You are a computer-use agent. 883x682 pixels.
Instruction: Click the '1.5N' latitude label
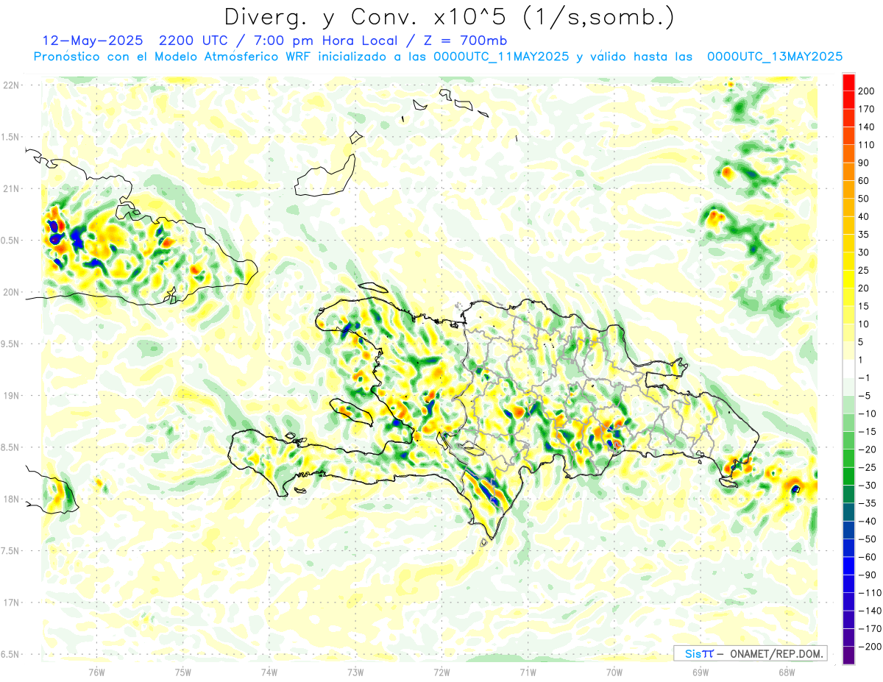11,137
